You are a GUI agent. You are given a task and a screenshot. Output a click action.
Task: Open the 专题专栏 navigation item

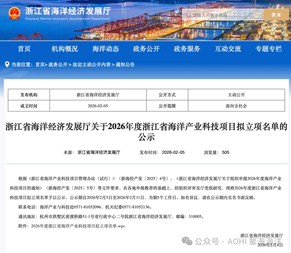(269, 49)
